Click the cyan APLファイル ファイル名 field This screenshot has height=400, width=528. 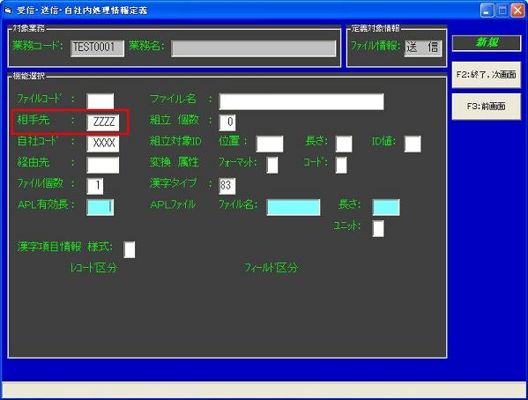coord(294,207)
